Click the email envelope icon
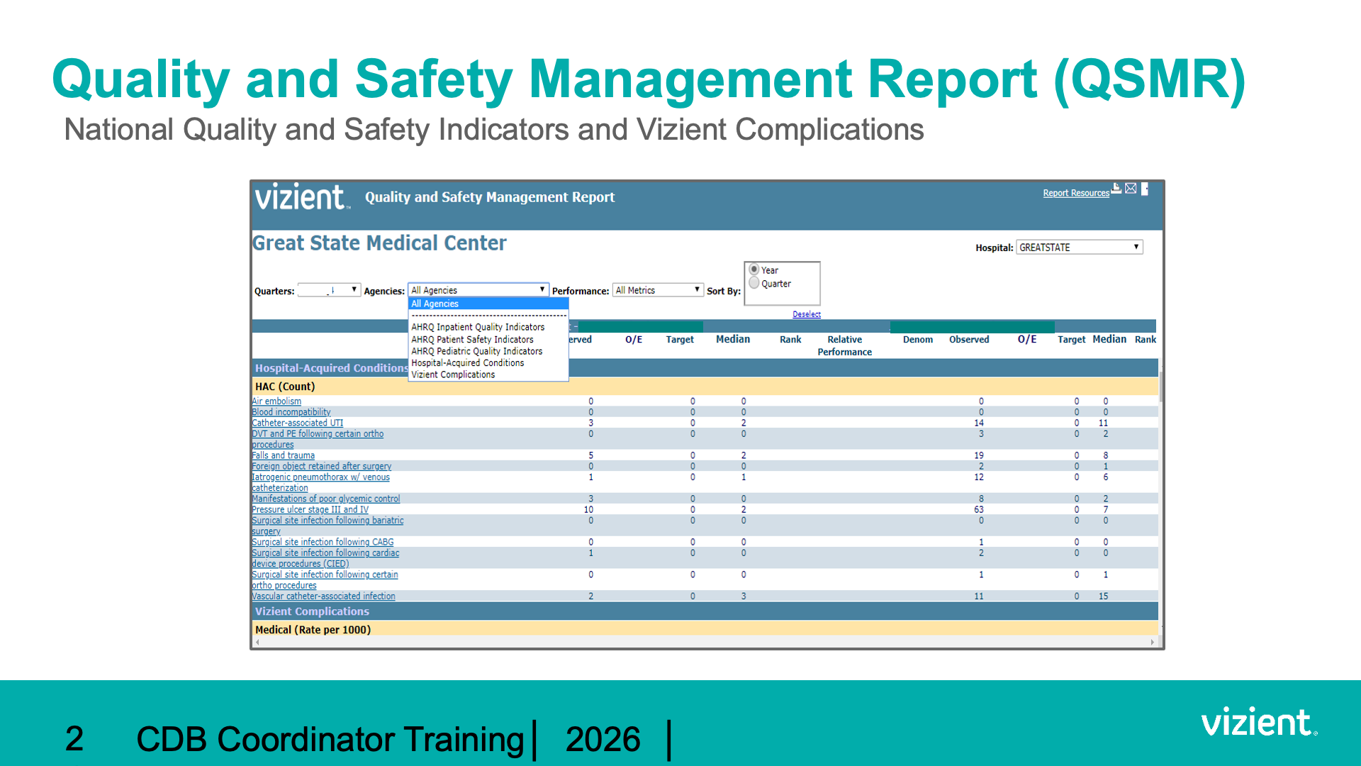Screen dimensions: 1361x766 coord(1131,188)
